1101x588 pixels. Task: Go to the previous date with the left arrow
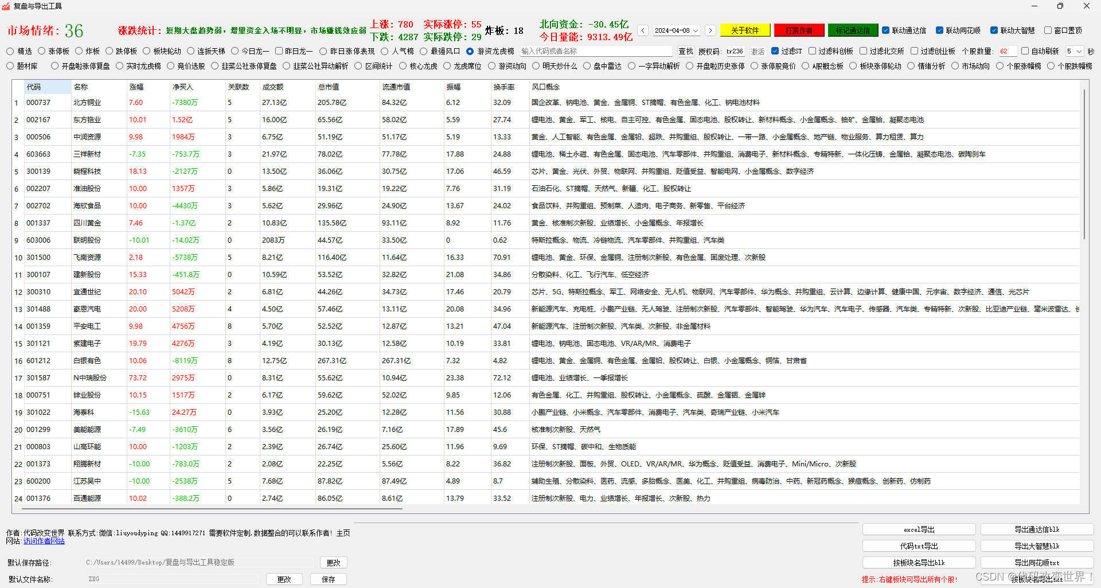click(643, 30)
